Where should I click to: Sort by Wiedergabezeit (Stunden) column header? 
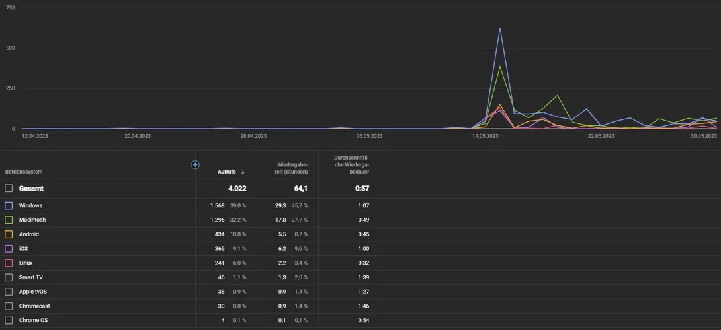[x=292, y=168]
